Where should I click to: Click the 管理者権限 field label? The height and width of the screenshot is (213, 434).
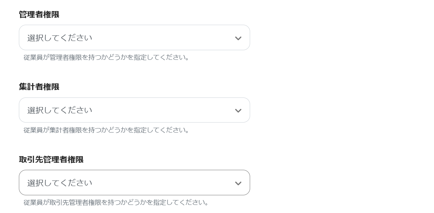(x=39, y=15)
